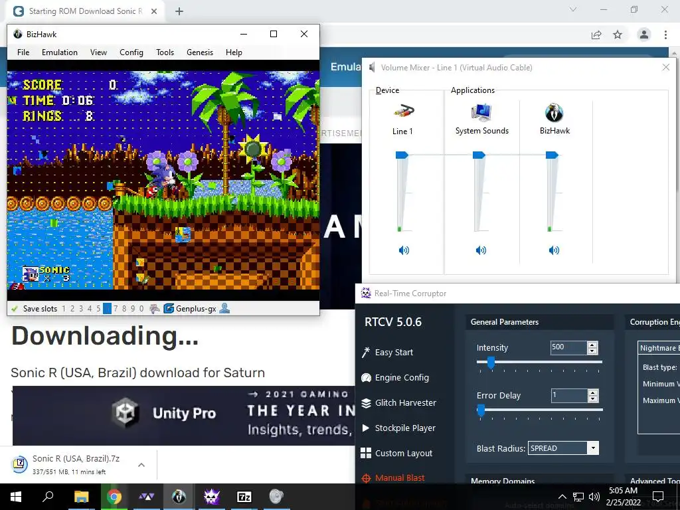Open BizHawk Config menu

[131, 52]
